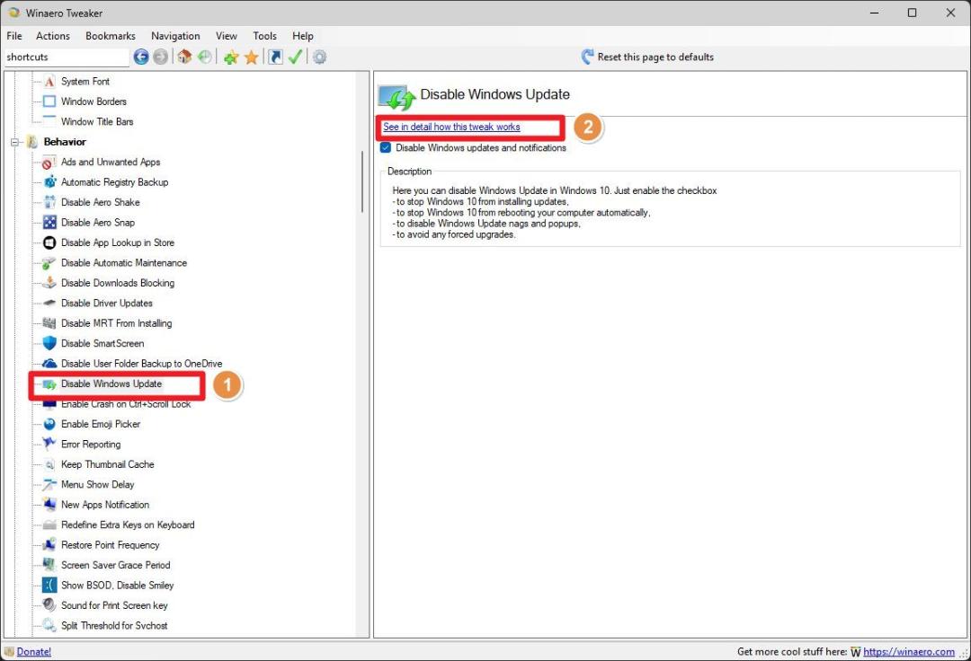971x661 pixels.
Task: Collapse the Behavior tree category
Action: tap(14, 142)
